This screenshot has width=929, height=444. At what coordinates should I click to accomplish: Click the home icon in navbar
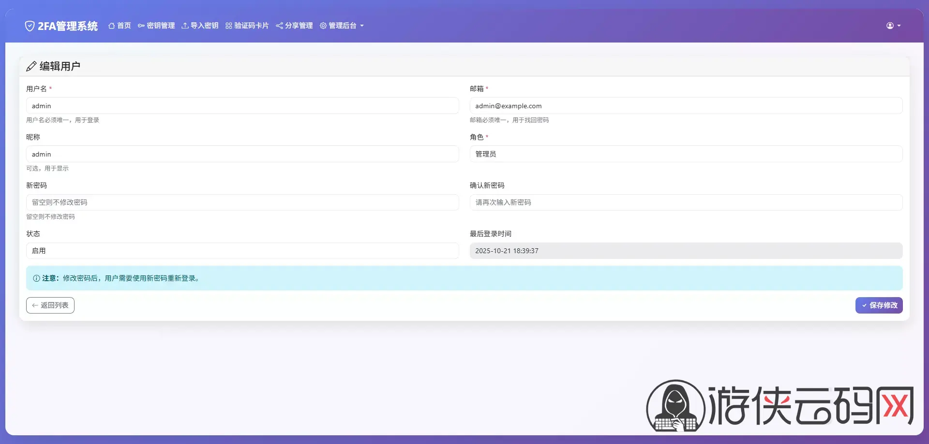[111, 26]
